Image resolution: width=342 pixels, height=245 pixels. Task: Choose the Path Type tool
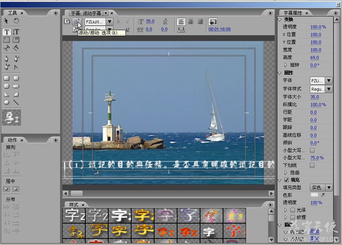click(x=7, y=48)
